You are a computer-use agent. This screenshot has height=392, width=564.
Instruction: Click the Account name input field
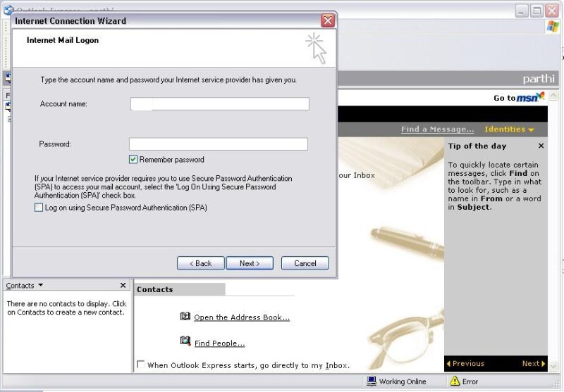(219, 104)
